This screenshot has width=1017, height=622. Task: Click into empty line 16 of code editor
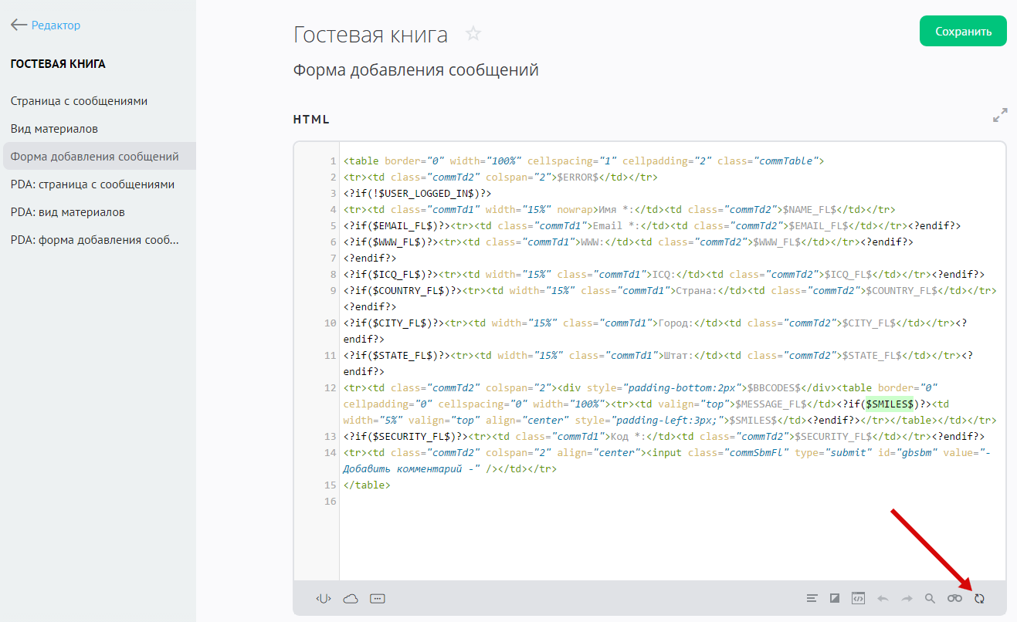(541, 502)
